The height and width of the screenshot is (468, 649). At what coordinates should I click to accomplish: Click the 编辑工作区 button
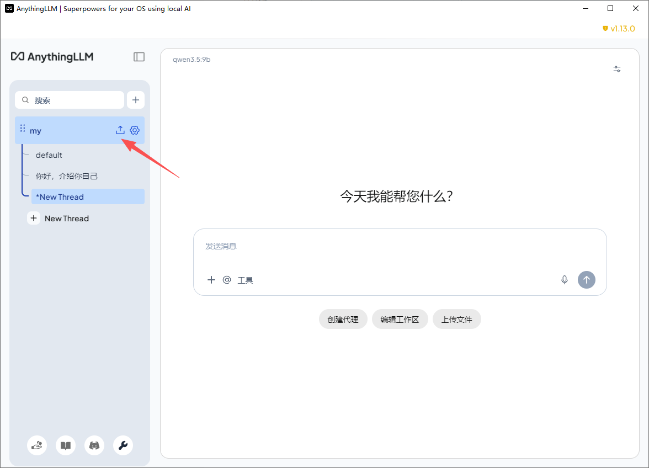tap(400, 320)
